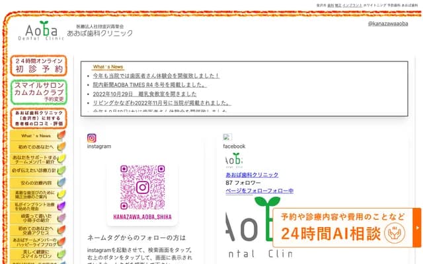Click the インプラント keyword link in the top bar
This screenshot has height=264, width=423.
[352, 5]
